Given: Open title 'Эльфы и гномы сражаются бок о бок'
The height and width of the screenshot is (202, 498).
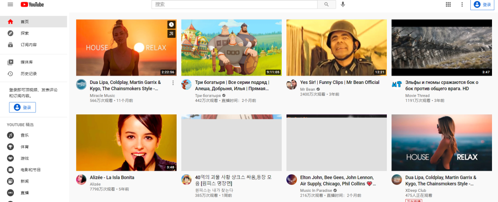Looking at the screenshot, I should pyautogui.click(x=442, y=85).
